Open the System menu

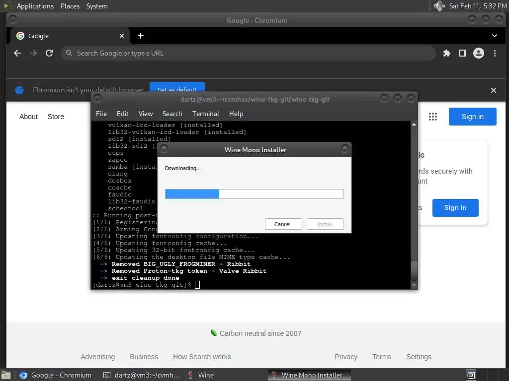coord(97,6)
